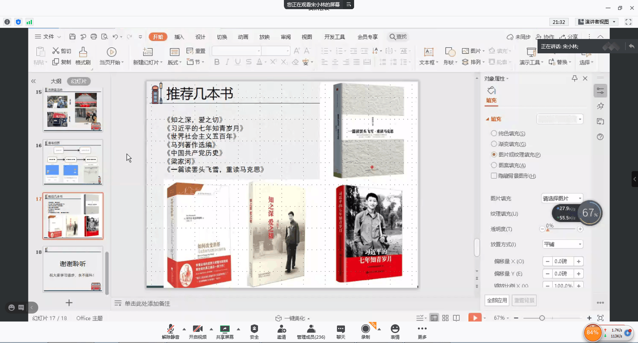638x343 pixels.
Task: Click the share screen (共享屏幕) icon
Action: (225, 329)
